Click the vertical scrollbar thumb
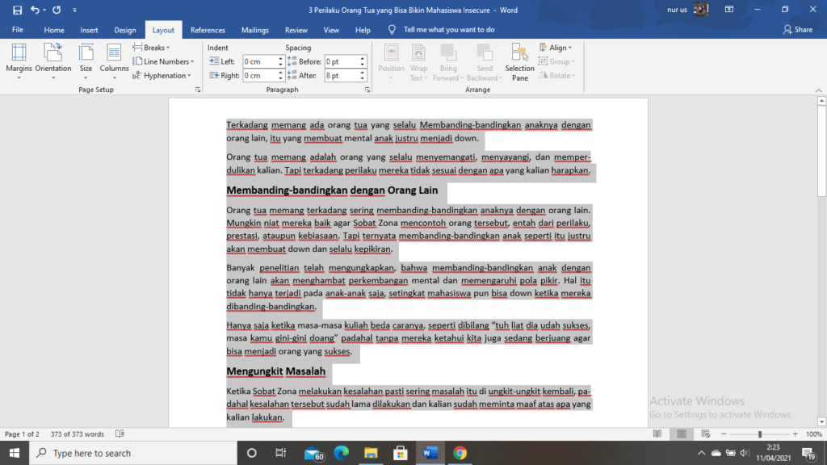Screen dimensions: 827x465 coord(821,151)
